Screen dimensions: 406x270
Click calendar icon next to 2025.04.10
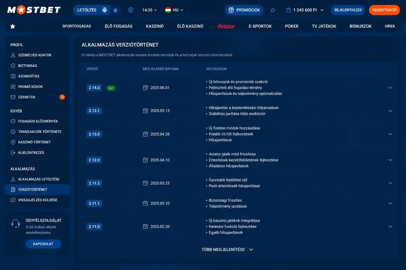(x=145, y=160)
